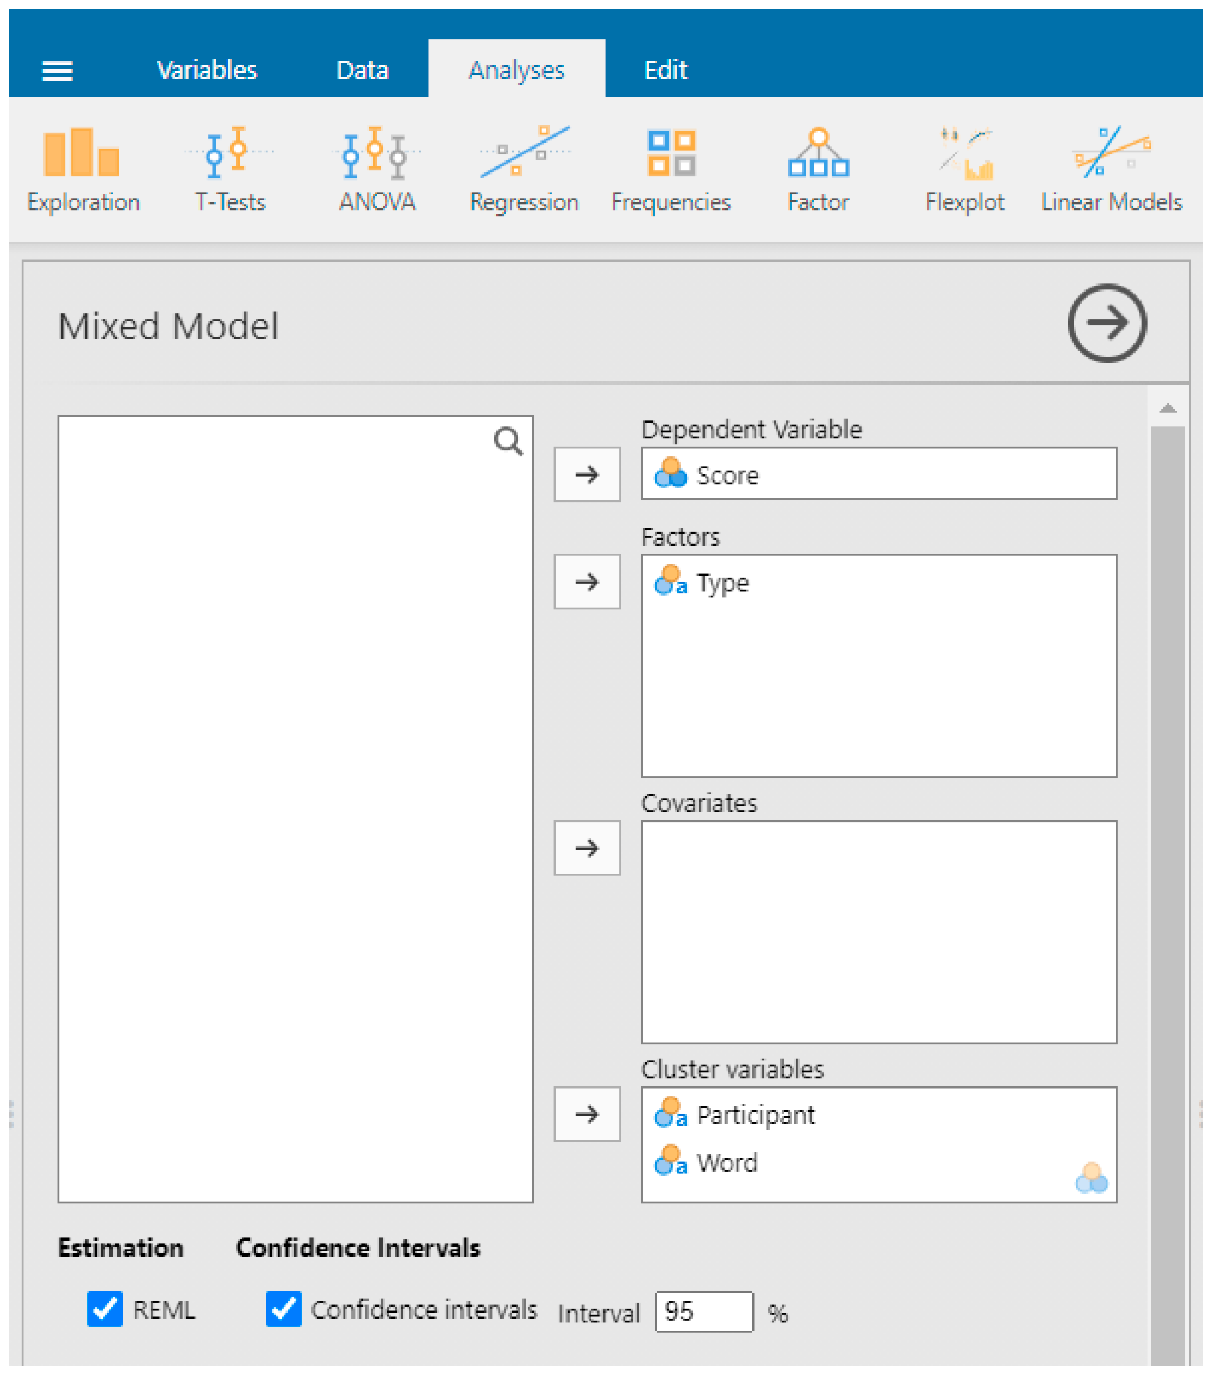
Task: Switch to the Edit tab
Action: pyautogui.click(x=665, y=70)
